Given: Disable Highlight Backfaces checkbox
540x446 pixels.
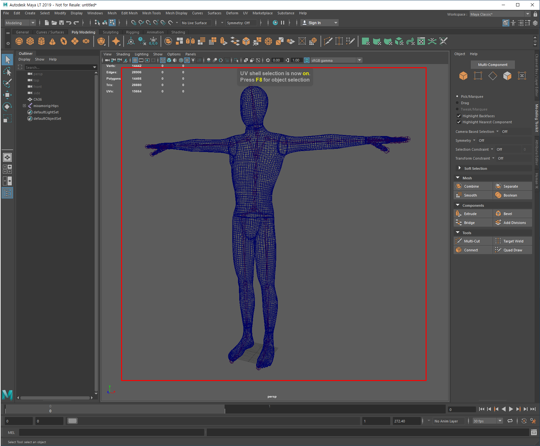Looking at the screenshot, I should (459, 116).
